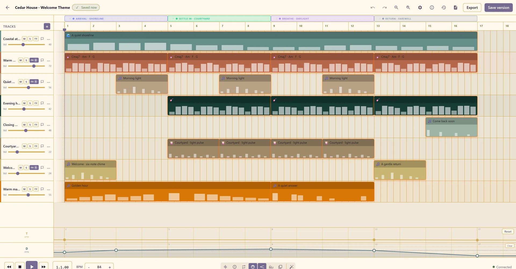The width and height of the screenshot is (516, 269).
Task: Open the more menu for the Warm ... track
Action: tap(48, 60)
